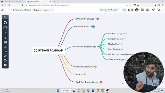Select the Python Installation node text
The width and height of the screenshot is (165, 93).
(85, 19)
